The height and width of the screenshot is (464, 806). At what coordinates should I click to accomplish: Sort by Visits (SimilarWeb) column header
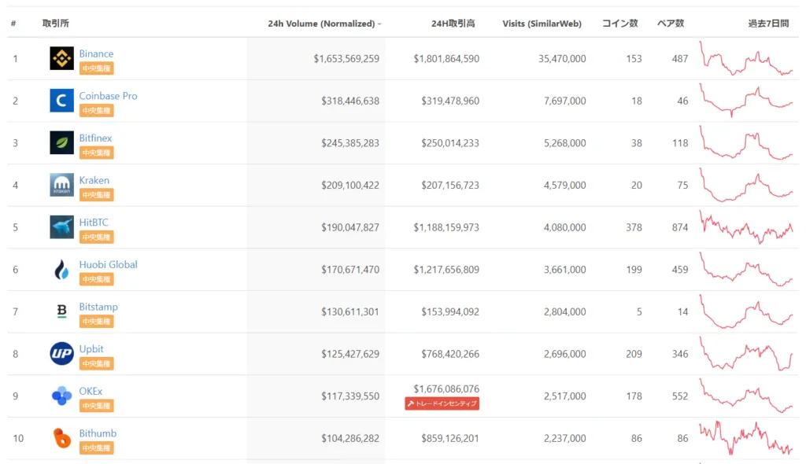[x=542, y=24]
